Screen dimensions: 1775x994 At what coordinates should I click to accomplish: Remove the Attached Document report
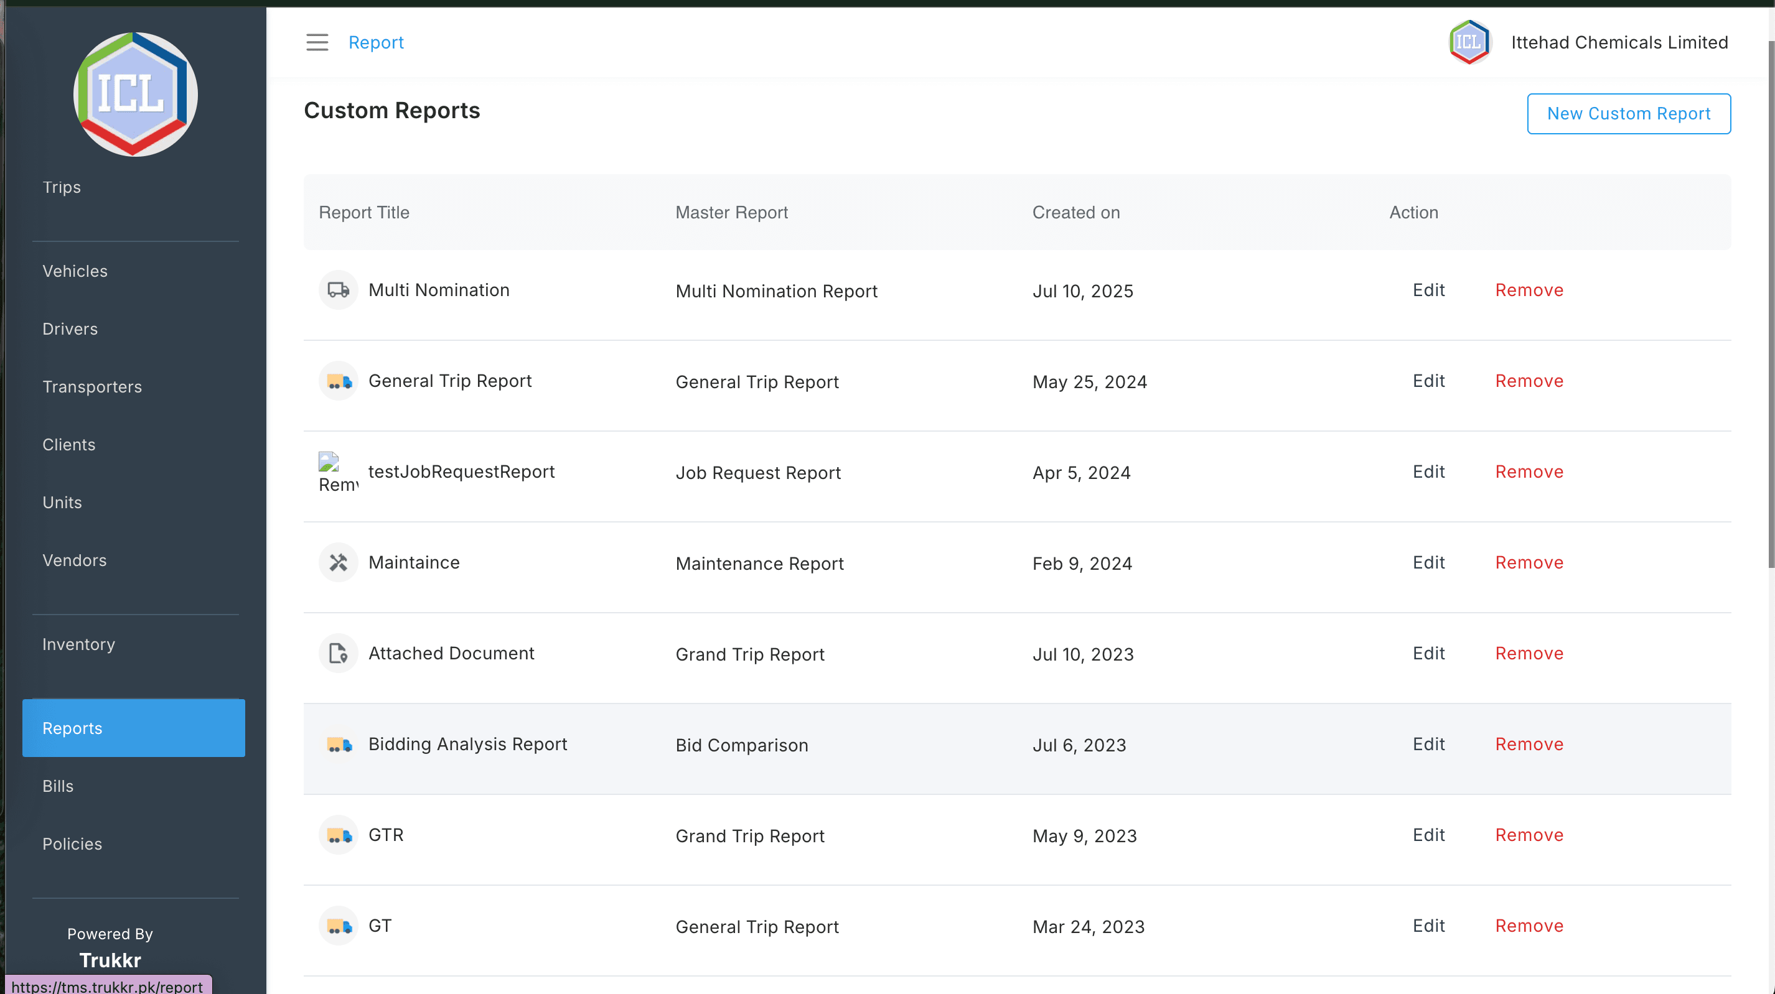[1529, 654]
